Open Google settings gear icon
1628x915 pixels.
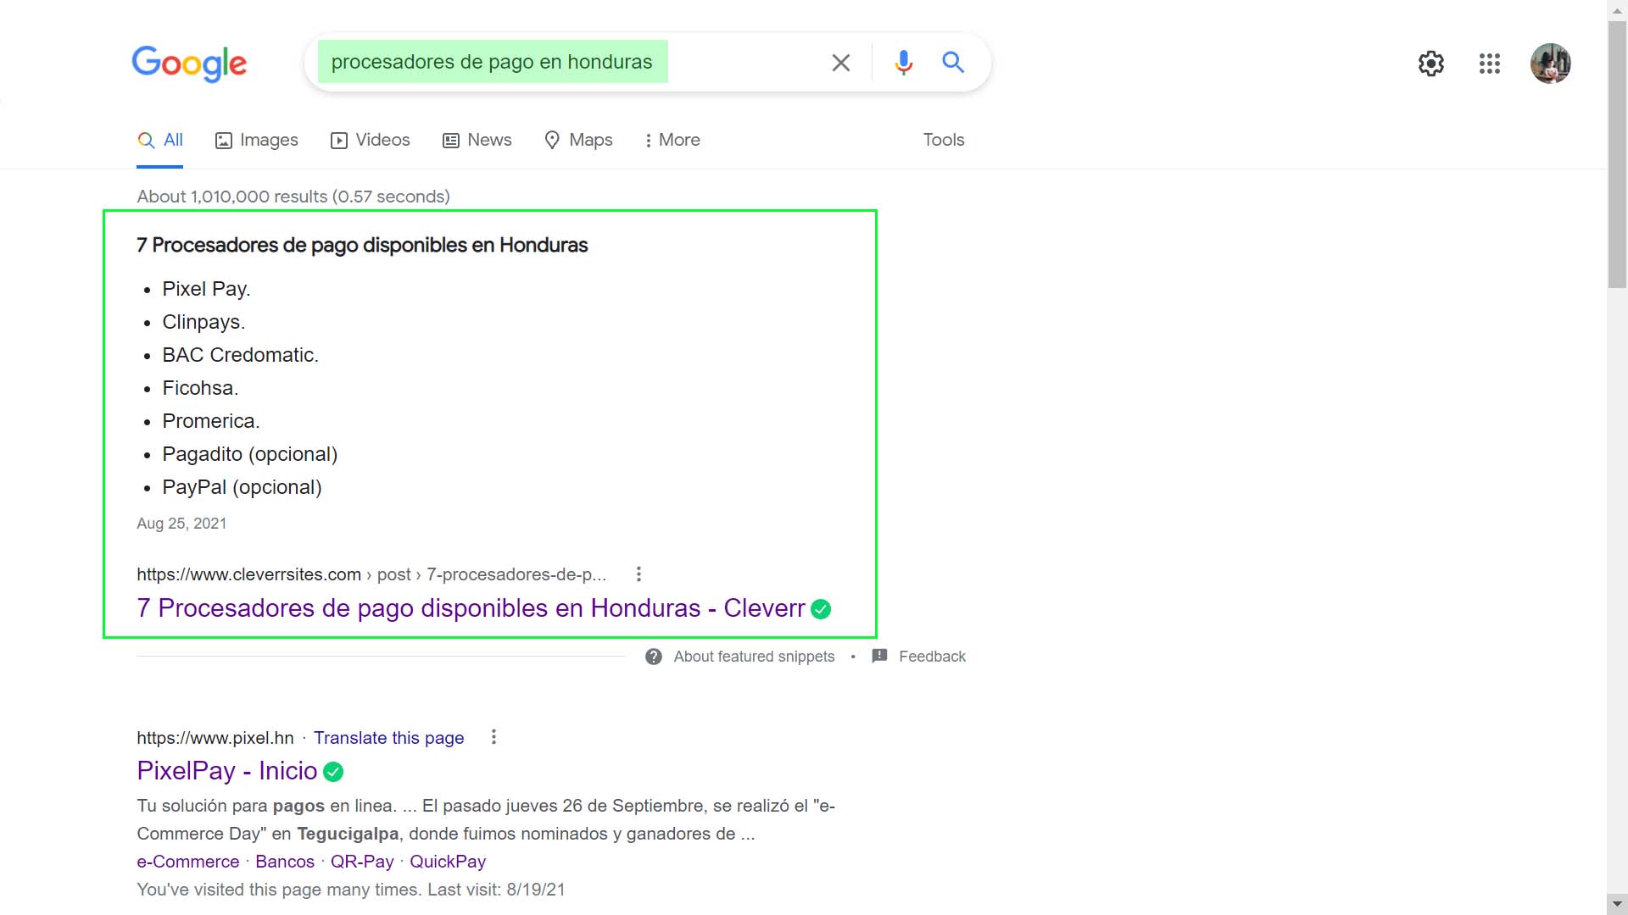(1431, 64)
